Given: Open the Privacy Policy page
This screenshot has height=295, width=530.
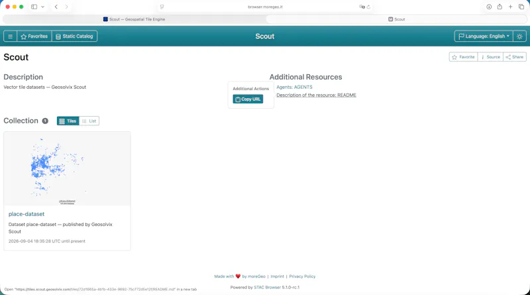Looking at the screenshot, I should [x=302, y=276].
